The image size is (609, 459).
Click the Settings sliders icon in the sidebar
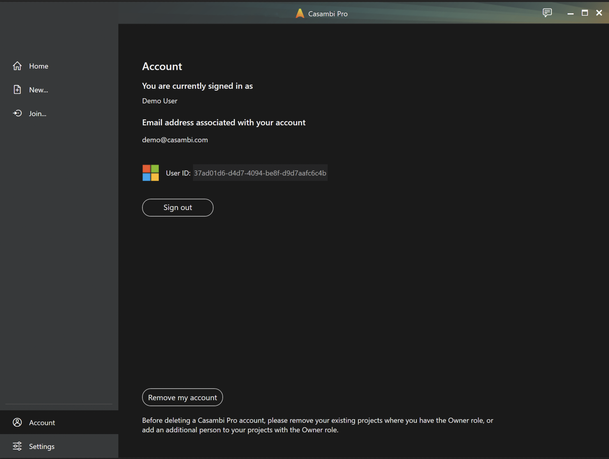pyautogui.click(x=17, y=446)
